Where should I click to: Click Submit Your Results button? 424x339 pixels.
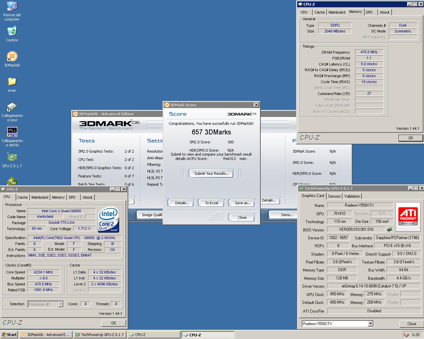click(211, 173)
